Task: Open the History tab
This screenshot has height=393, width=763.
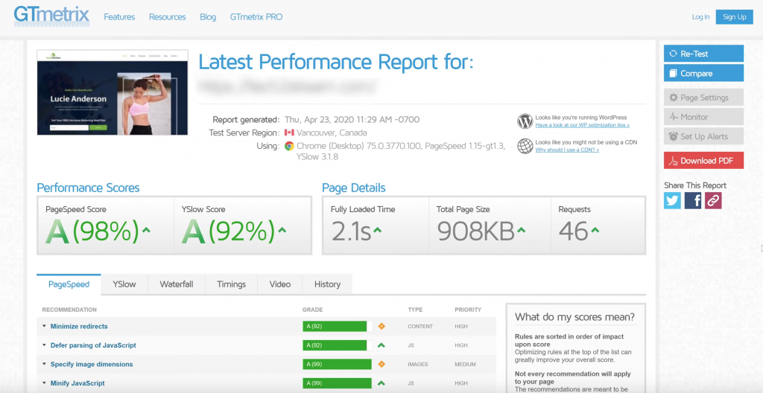Action: point(327,284)
